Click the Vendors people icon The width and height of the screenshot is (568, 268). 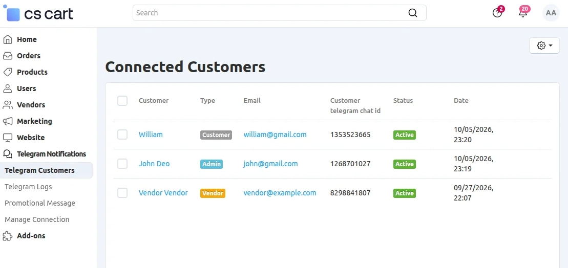pyautogui.click(x=8, y=105)
